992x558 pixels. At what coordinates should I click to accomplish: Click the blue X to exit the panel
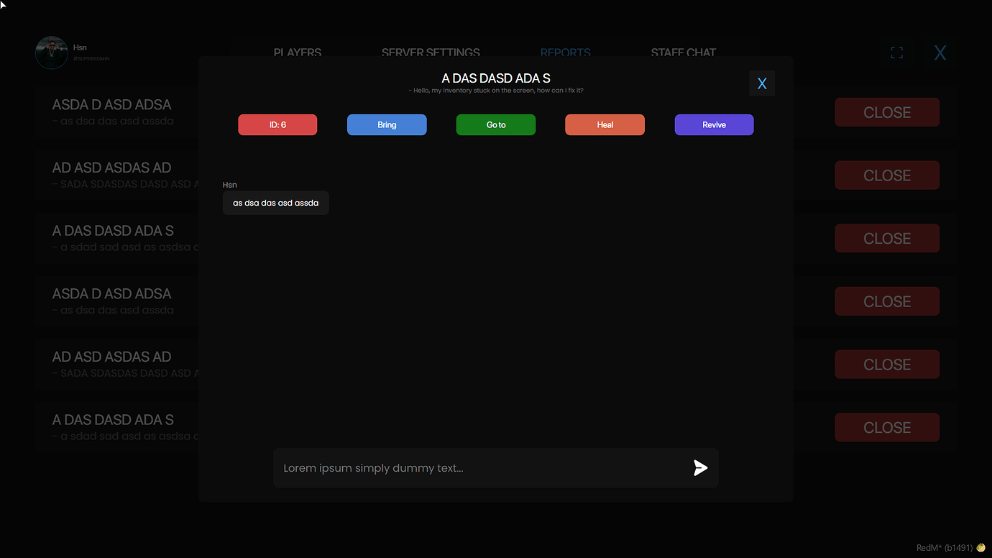940,52
